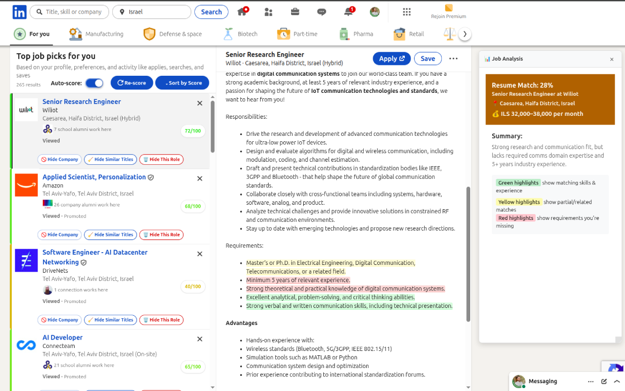This screenshot has height=391, width=625.
Task: Open the Jobs briefcase icon
Action: pos(294,12)
